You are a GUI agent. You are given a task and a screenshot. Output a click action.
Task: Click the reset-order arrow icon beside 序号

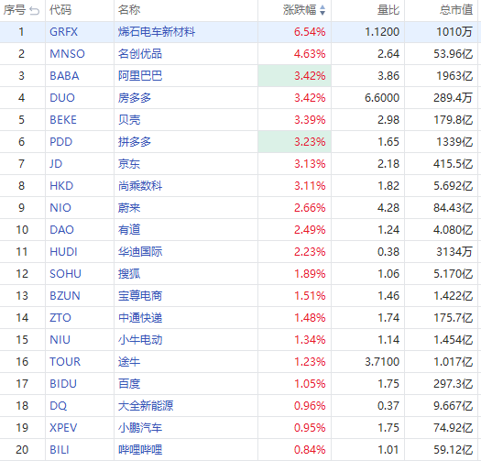tap(35, 11)
